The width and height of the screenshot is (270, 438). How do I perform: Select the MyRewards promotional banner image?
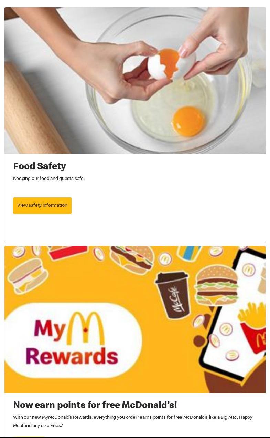tap(135, 319)
